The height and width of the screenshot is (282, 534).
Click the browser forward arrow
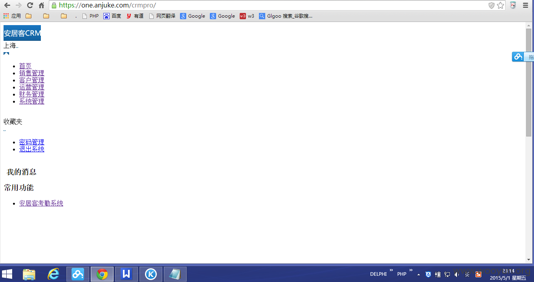(18, 5)
